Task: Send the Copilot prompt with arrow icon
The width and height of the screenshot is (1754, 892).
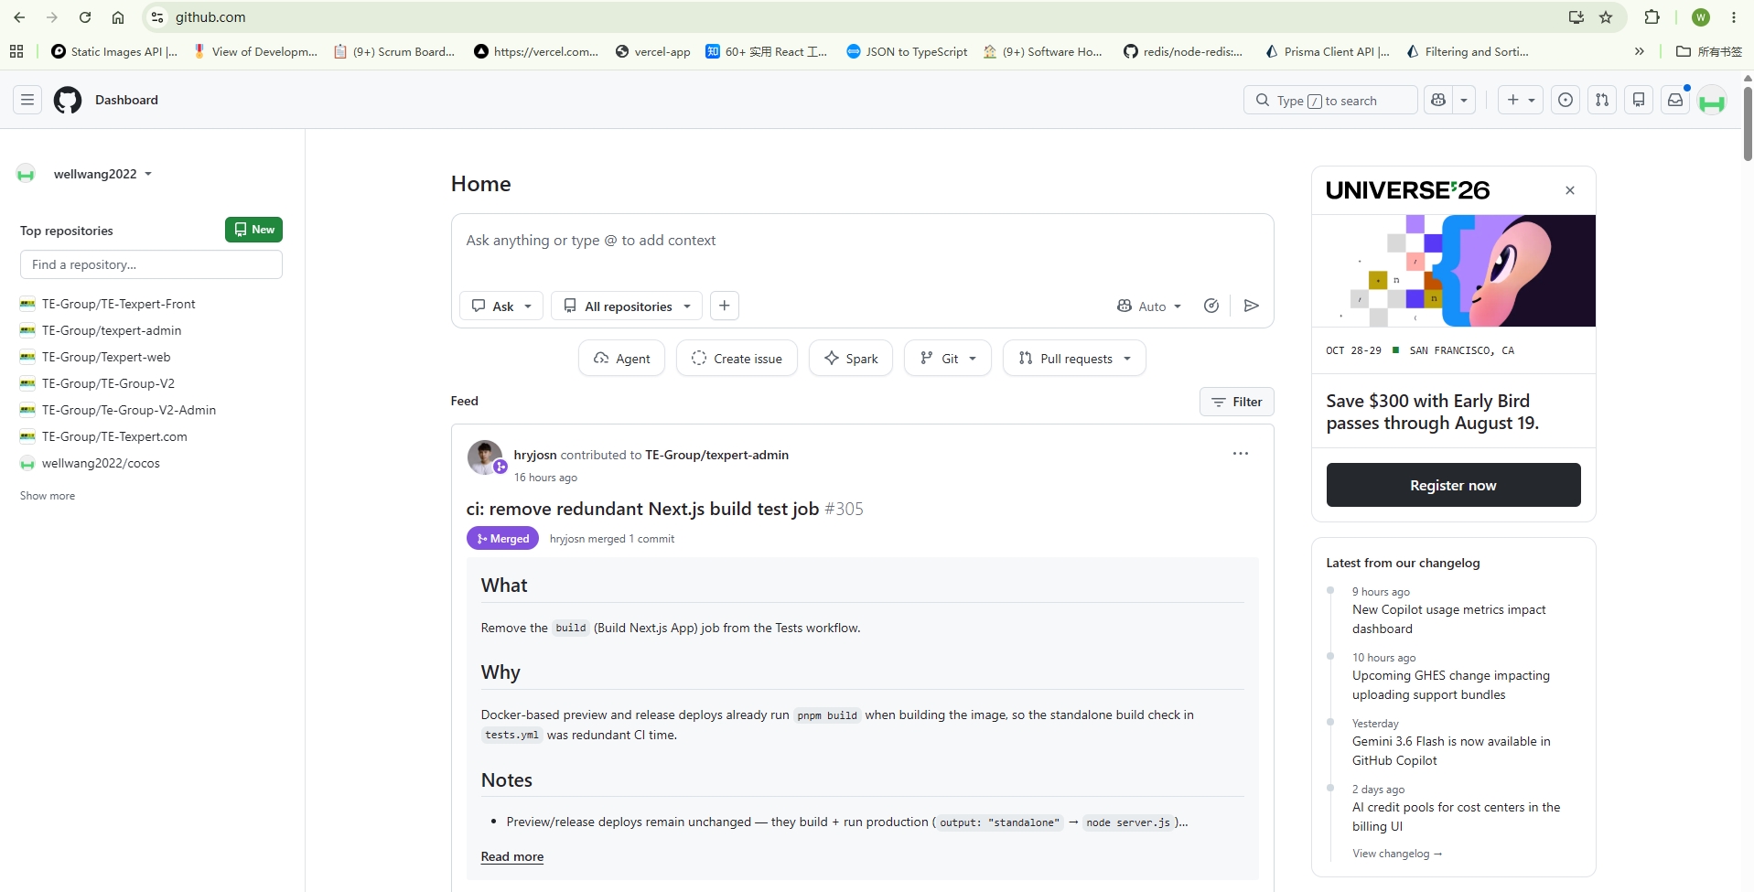Action: click(x=1252, y=306)
